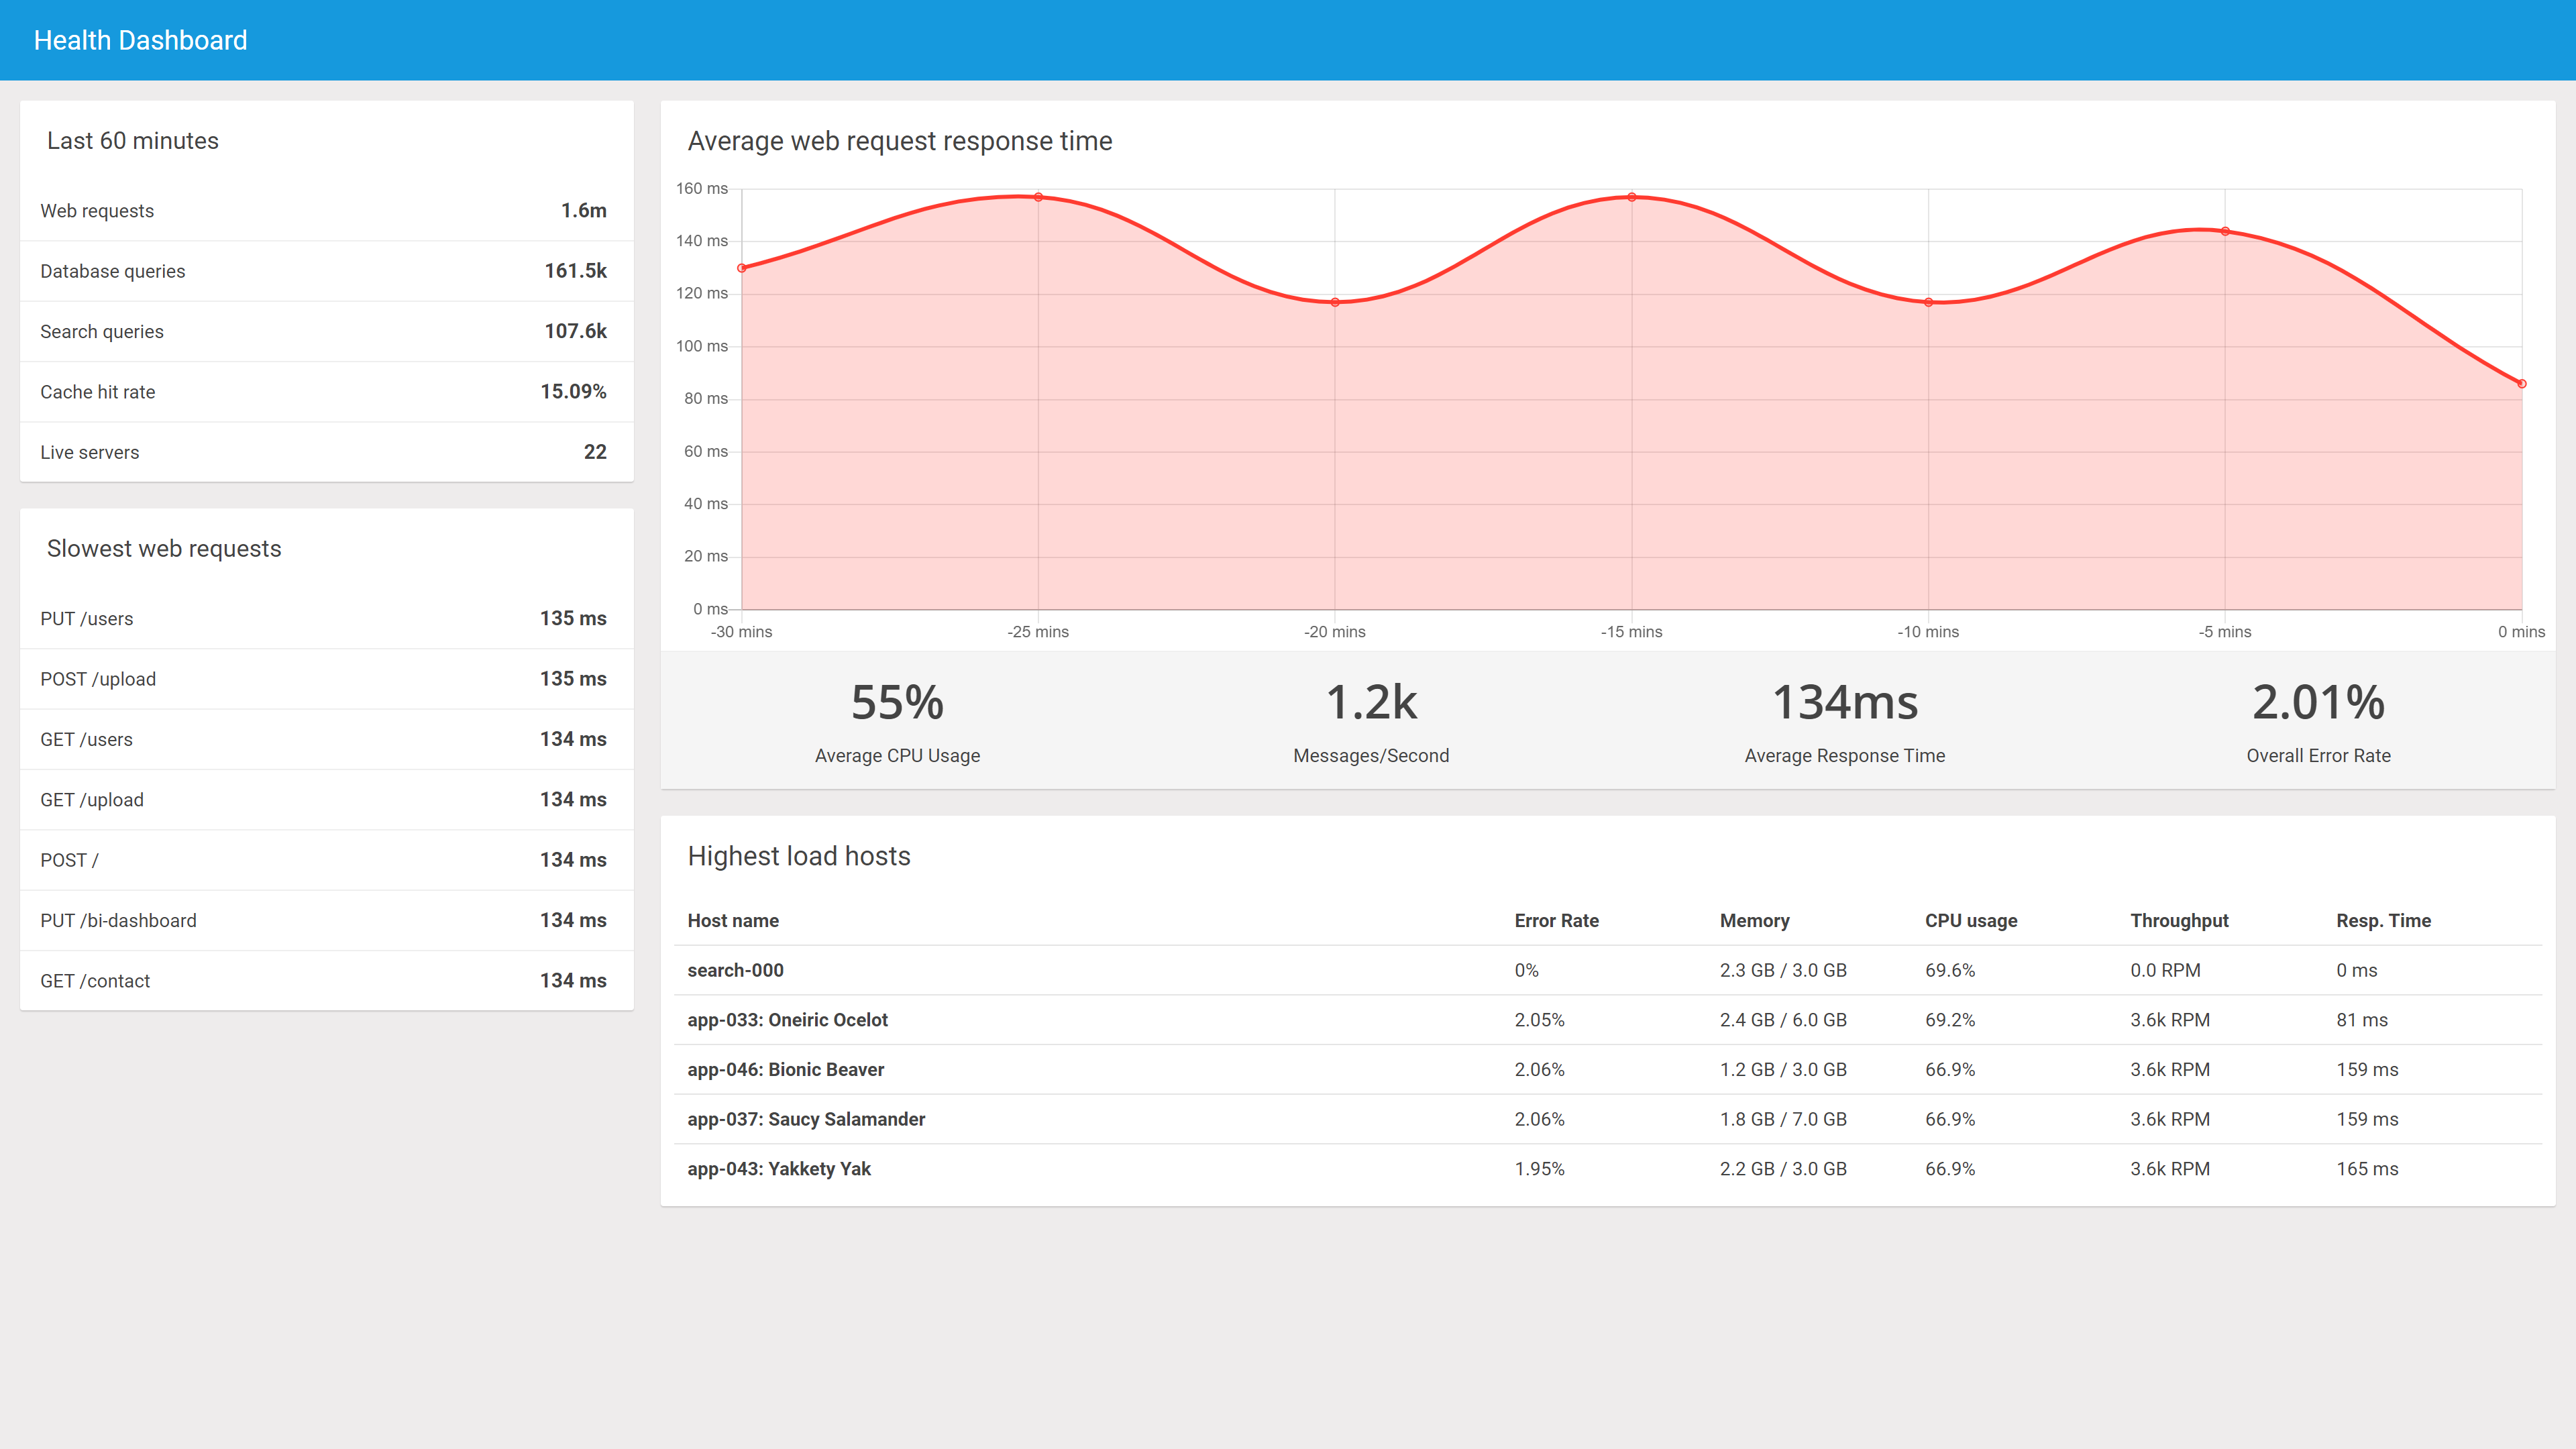
Task: Click the chart data point at -25 mins
Action: coord(1038,197)
